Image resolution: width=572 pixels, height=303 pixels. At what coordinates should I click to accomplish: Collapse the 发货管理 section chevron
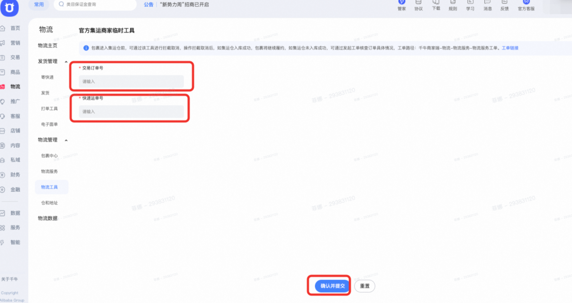[x=66, y=62]
